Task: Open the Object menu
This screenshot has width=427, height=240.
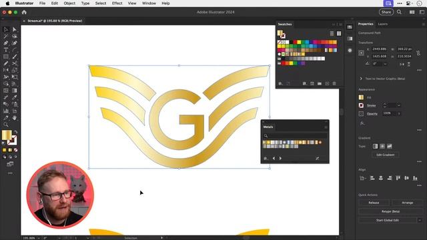Action: (x=69, y=3)
